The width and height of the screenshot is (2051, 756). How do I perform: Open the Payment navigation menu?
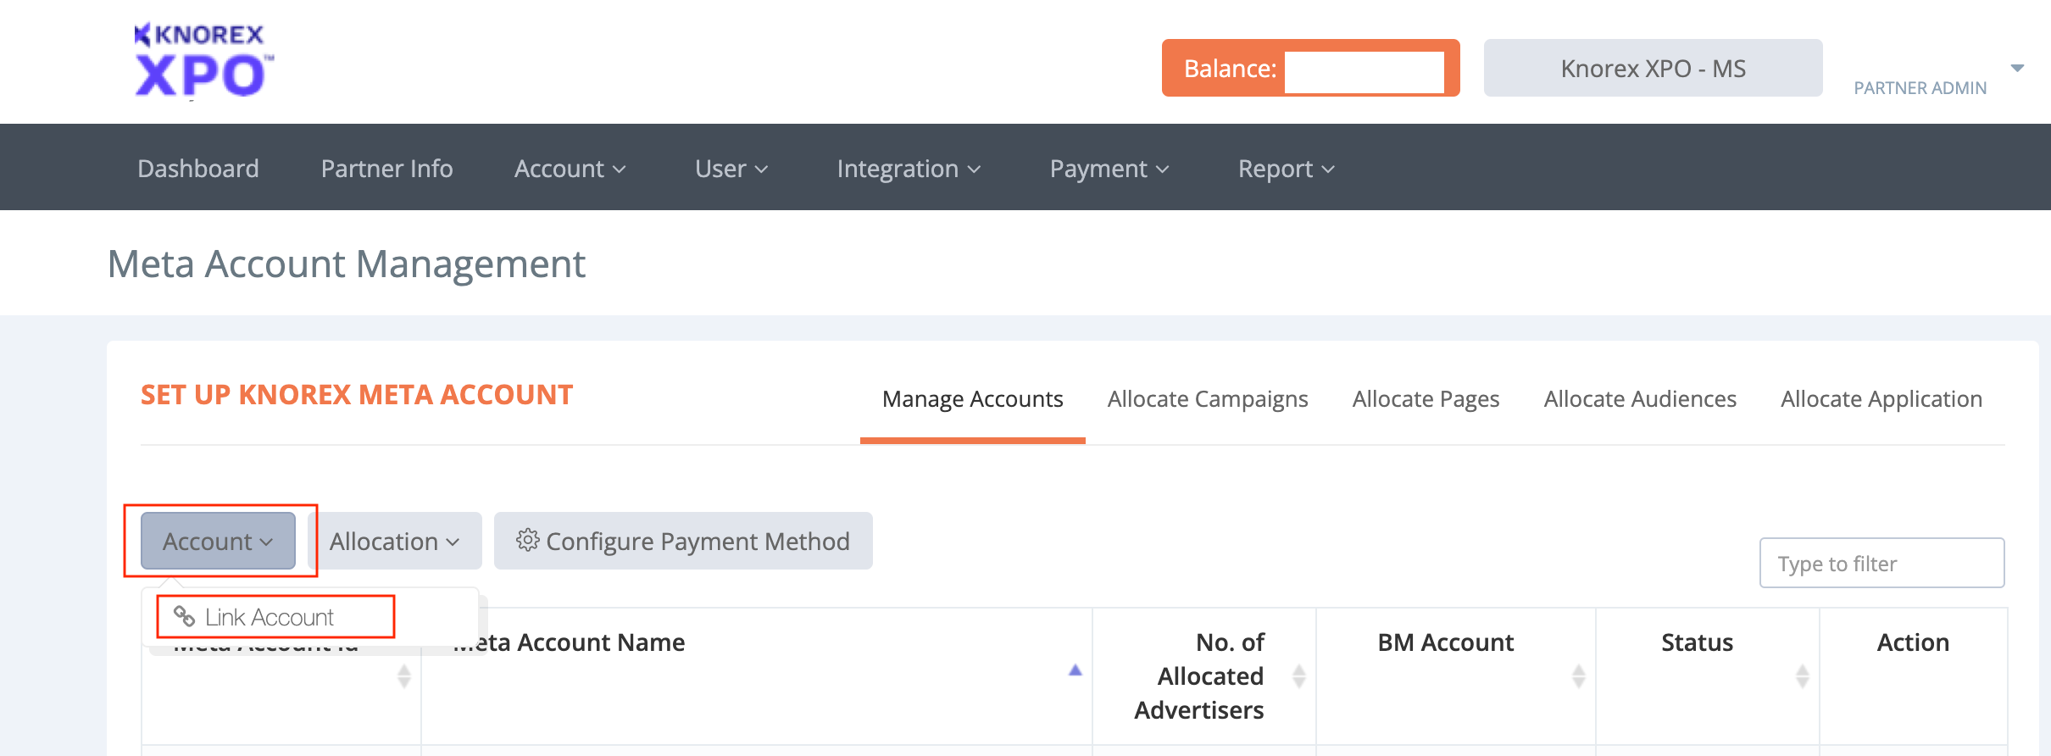point(1109,169)
